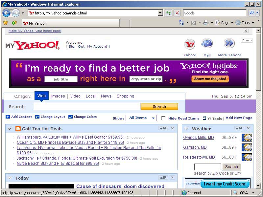Select the Images search category
263x197 pixels.
click(58, 96)
